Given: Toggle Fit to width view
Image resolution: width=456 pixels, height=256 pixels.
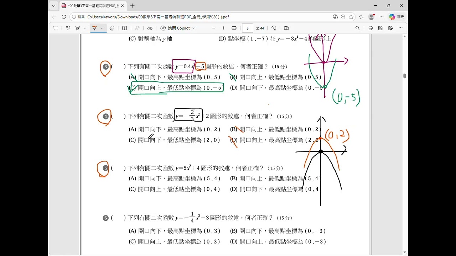Looking at the screenshot, I should click(234, 28).
